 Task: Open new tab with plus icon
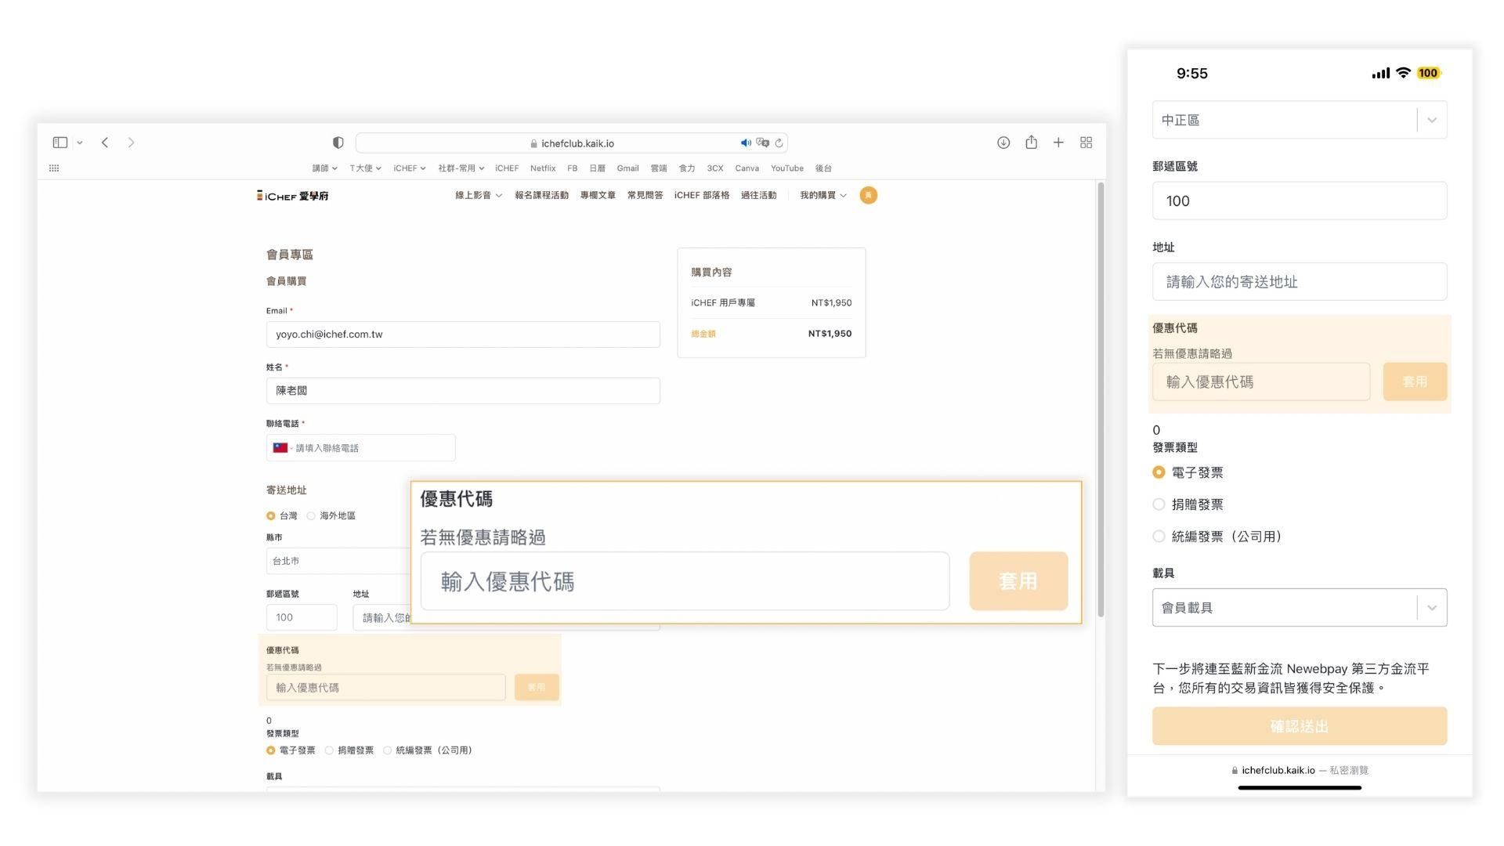(x=1058, y=143)
